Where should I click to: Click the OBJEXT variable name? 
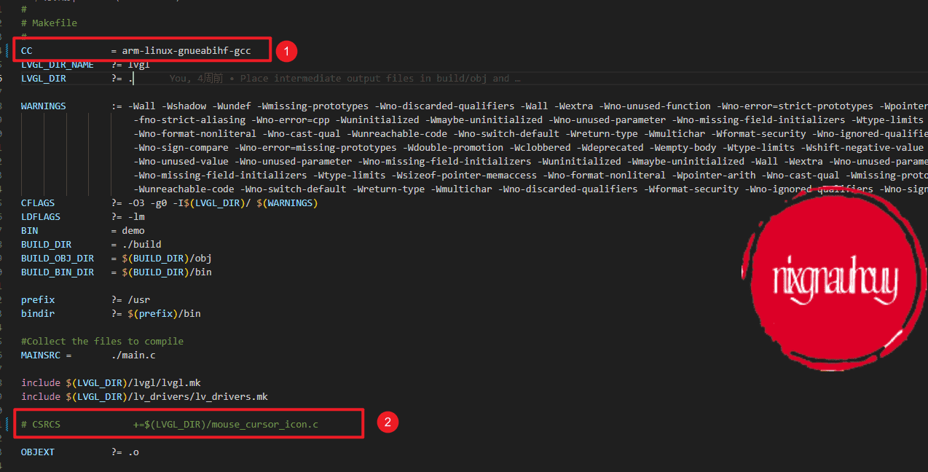point(38,452)
